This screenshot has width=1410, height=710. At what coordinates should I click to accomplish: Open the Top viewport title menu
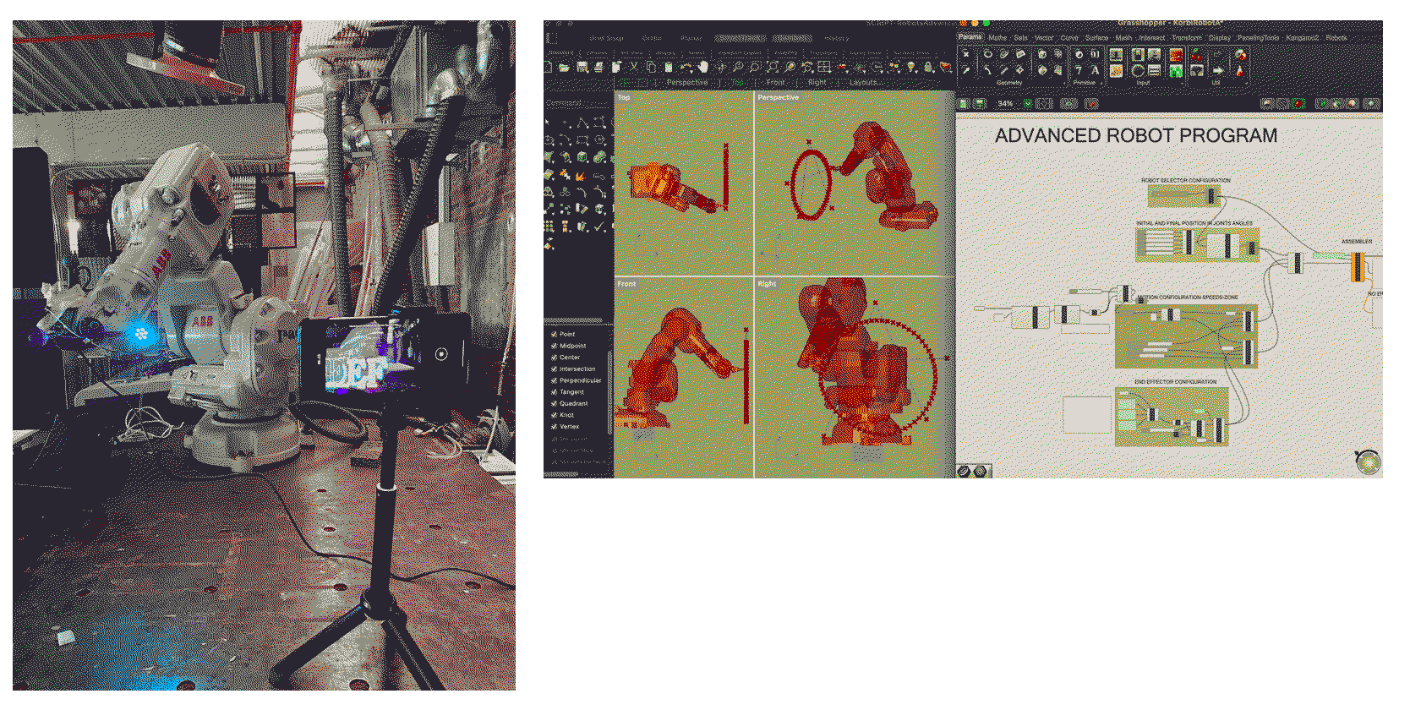coord(624,97)
